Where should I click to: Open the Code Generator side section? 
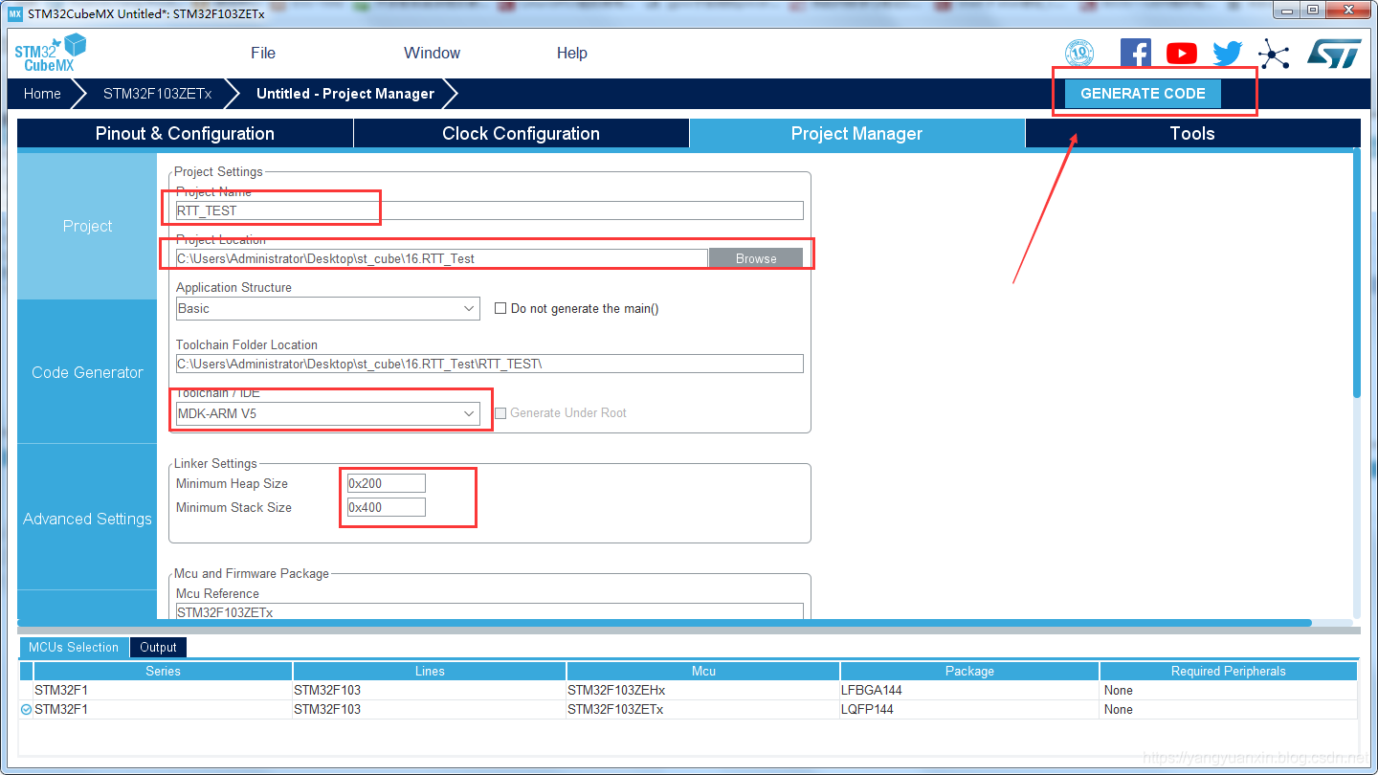point(87,372)
